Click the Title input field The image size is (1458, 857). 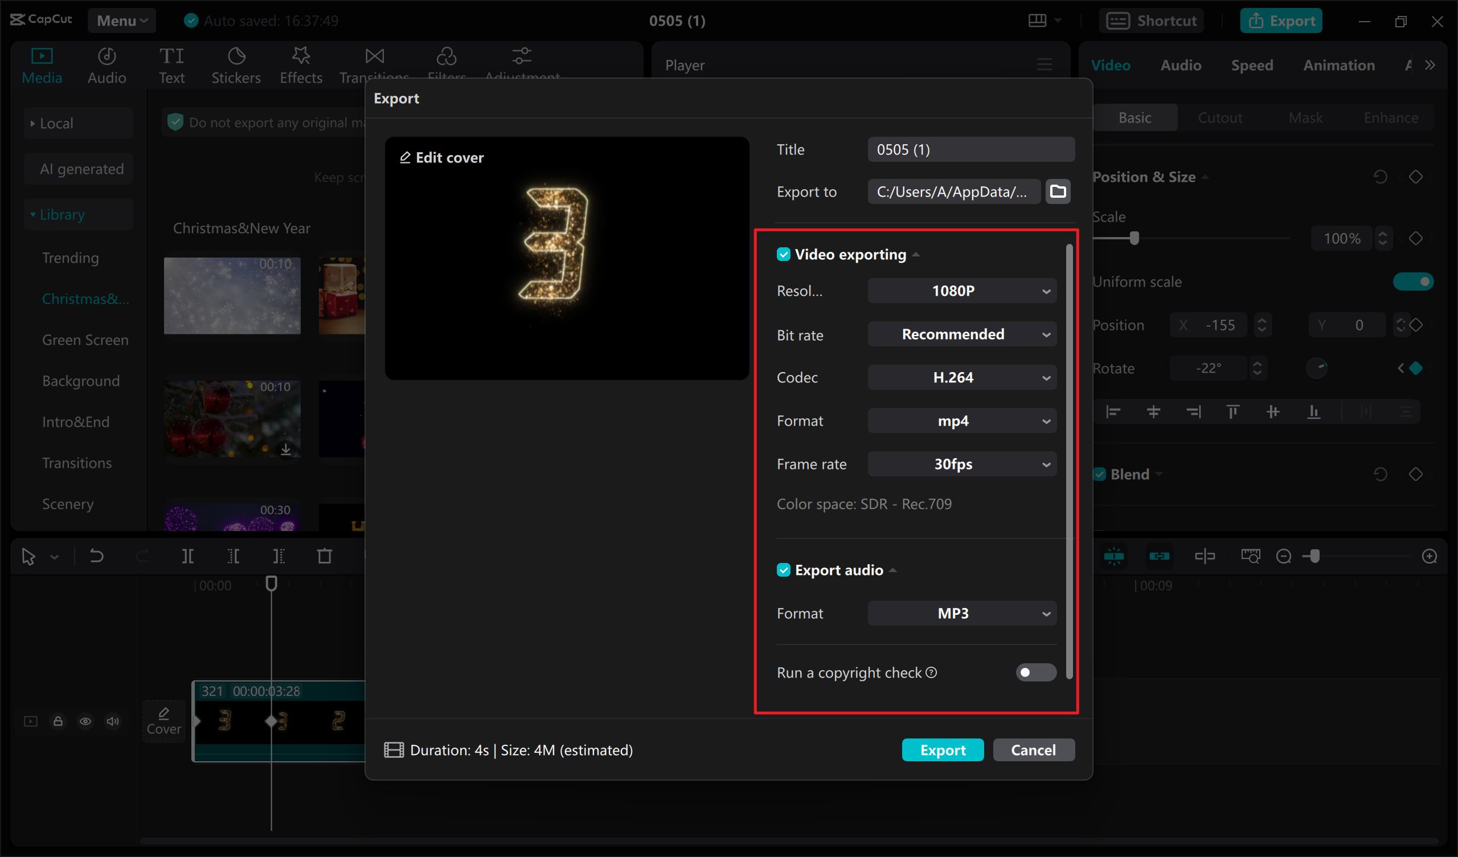pos(971,149)
